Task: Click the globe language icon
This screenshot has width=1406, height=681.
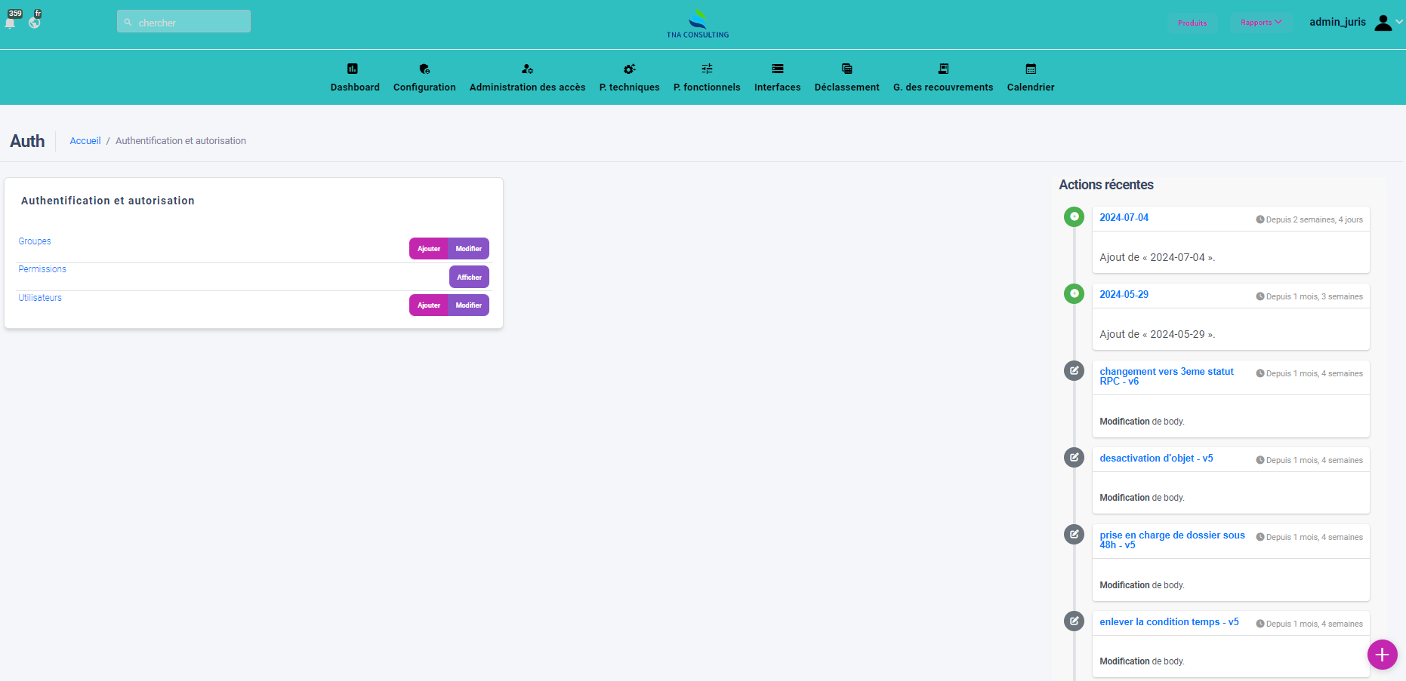Action: click(35, 23)
